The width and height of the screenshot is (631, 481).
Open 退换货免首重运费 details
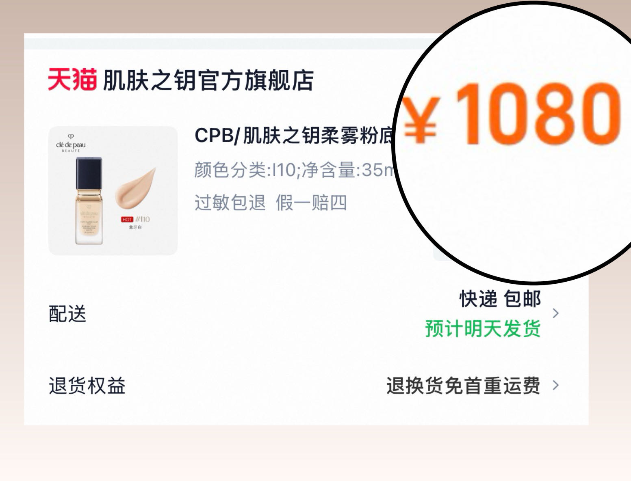pos(463,386)
